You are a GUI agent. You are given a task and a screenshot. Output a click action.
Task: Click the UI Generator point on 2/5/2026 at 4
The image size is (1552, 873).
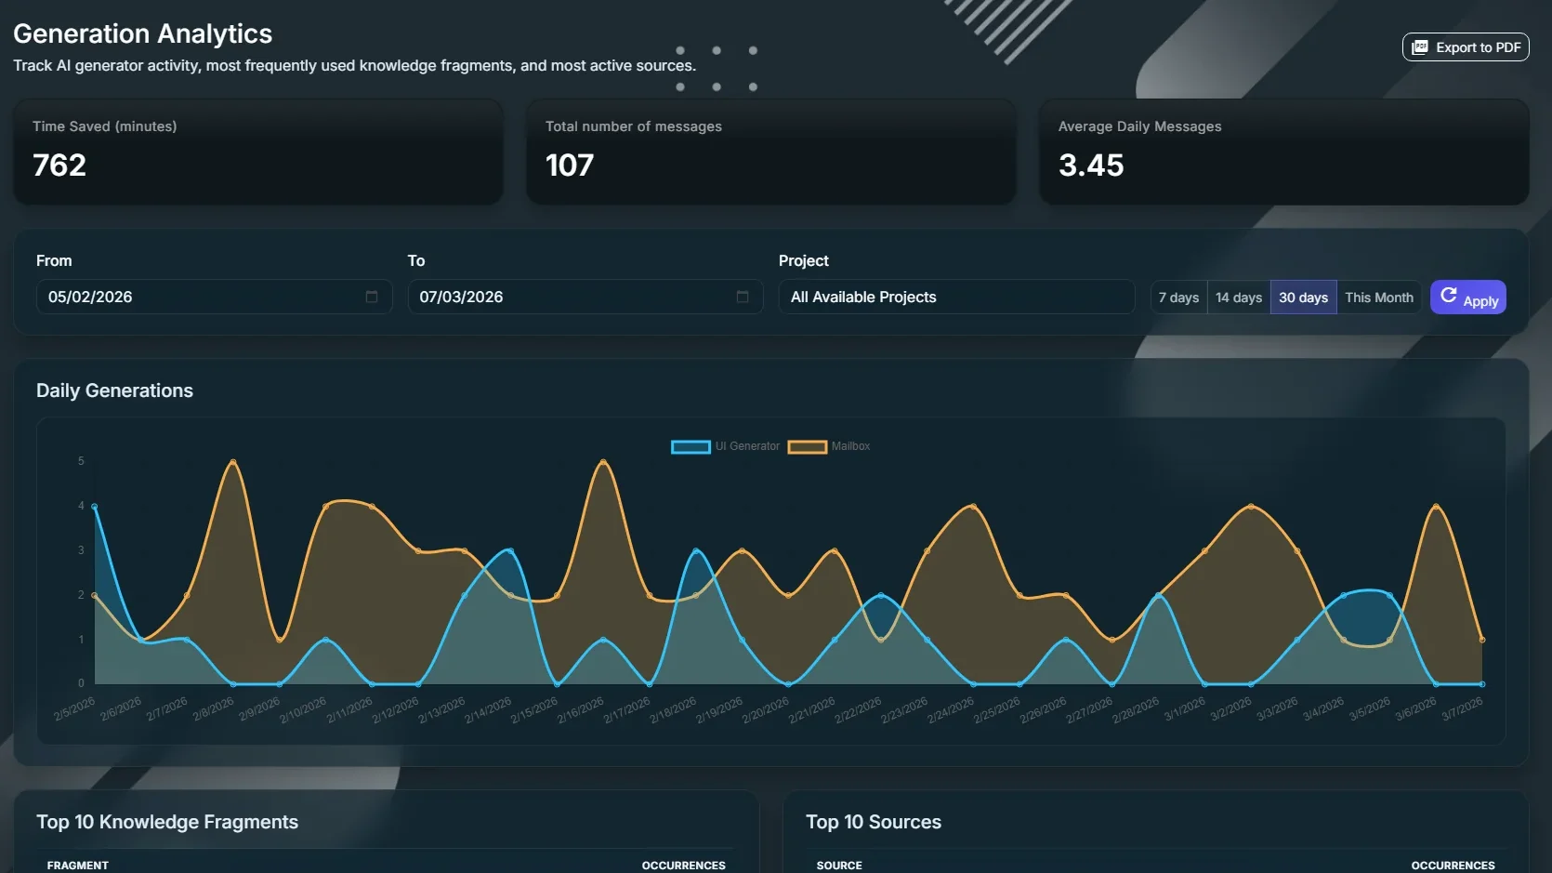pos(94,507)
